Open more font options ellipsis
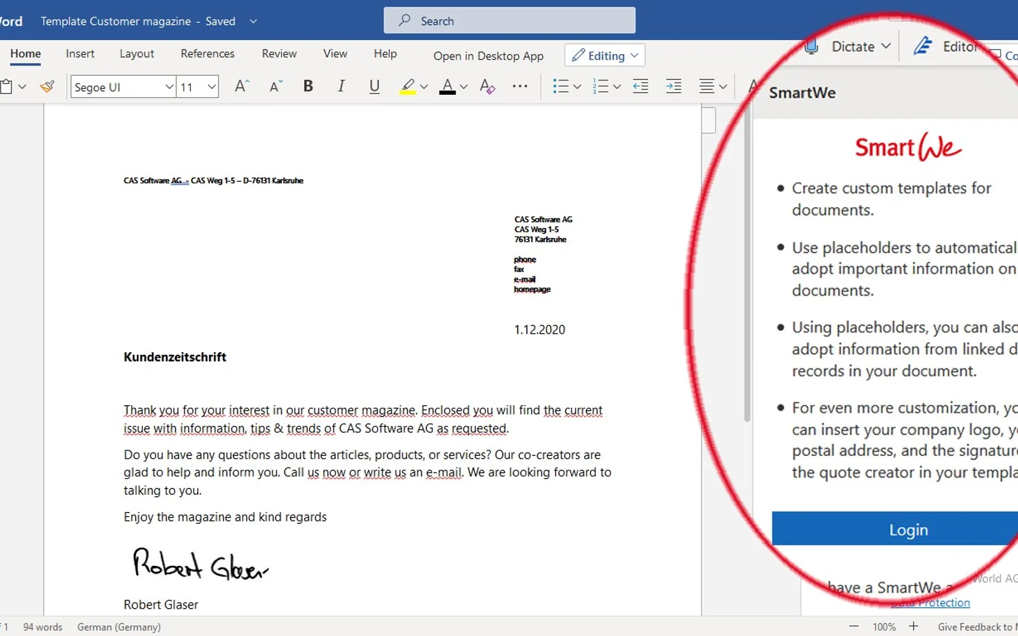 tap(520, 86)
